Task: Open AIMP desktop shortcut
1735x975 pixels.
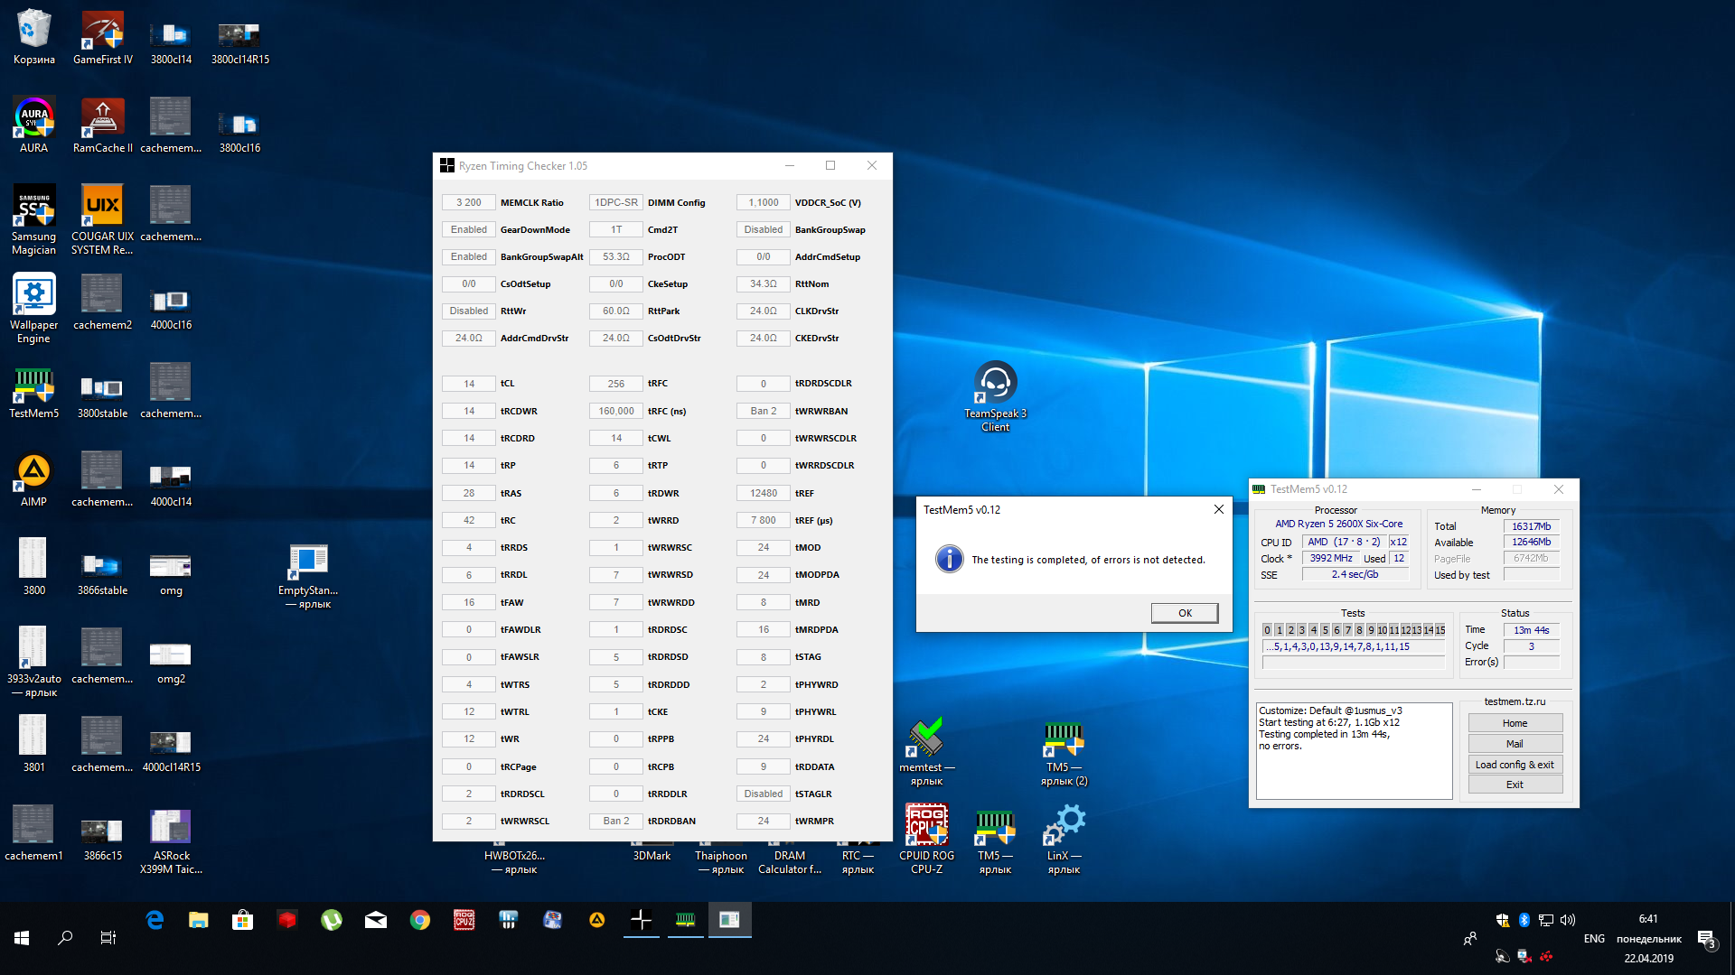Action: point(33,472)
